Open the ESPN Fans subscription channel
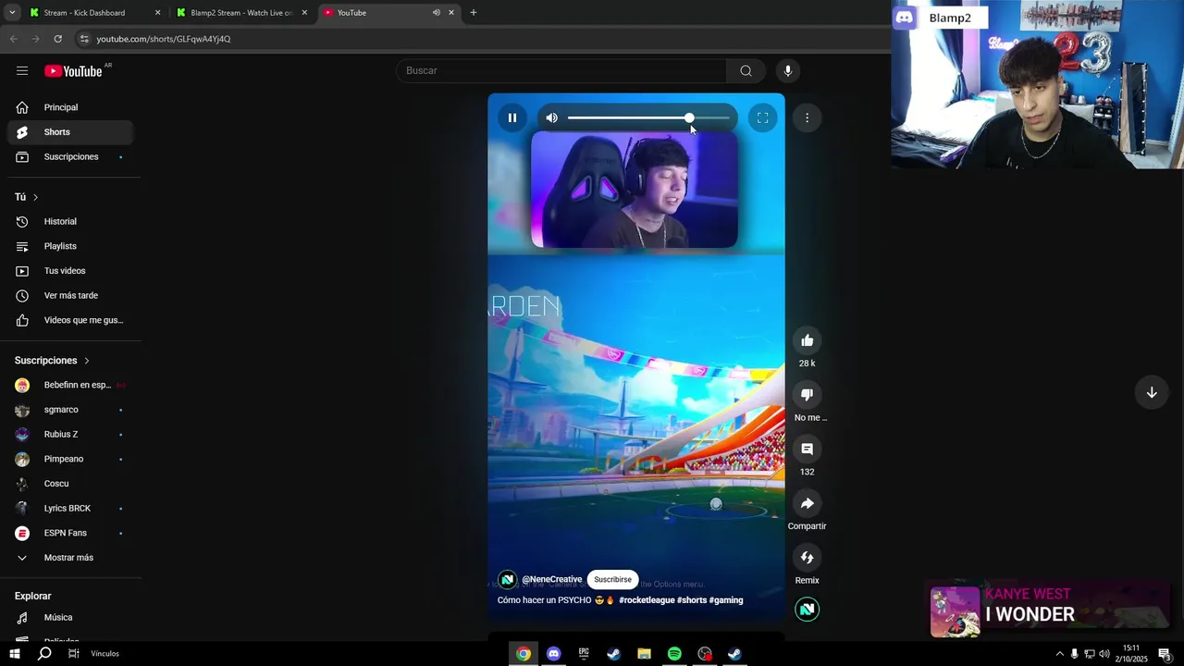Viewport: 1184px width, 666px height. click(x=70, y=533)
